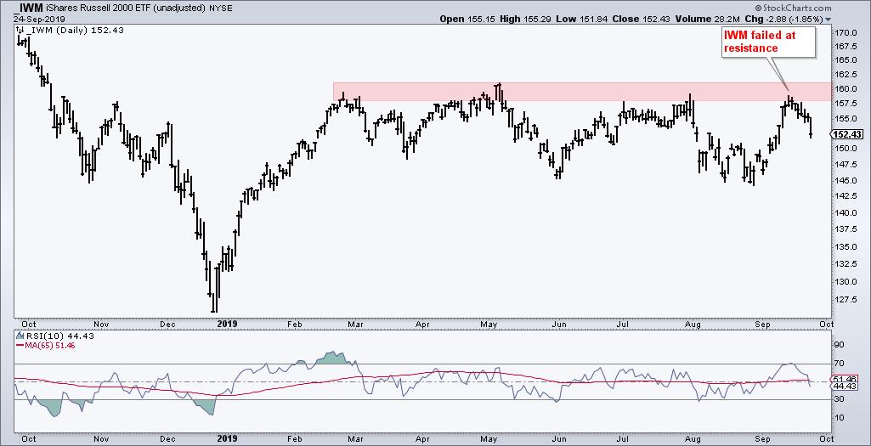This screenshot has width=871, height=446.
Task: Click the NYSE exchange label
Action: click(x=222, y=8)
